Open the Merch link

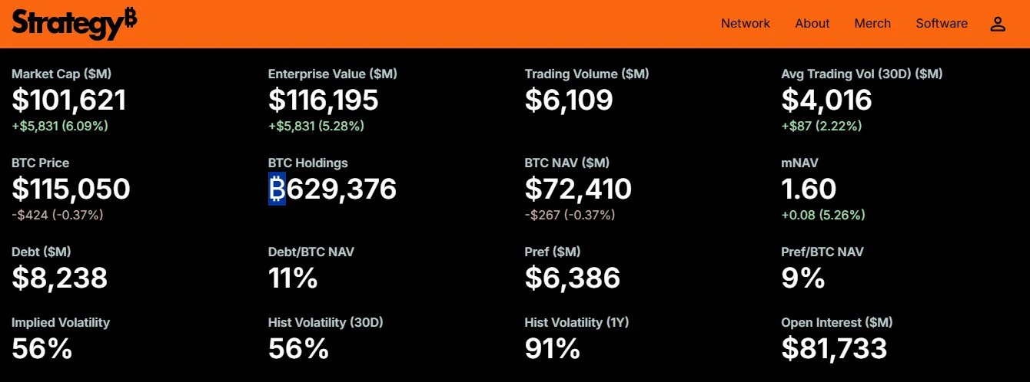pos(872,24)
